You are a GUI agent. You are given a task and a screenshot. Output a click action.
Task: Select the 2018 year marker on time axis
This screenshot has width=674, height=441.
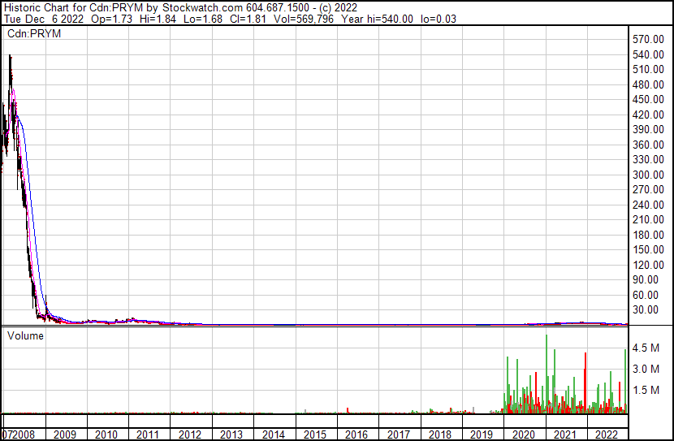[440, 435]
